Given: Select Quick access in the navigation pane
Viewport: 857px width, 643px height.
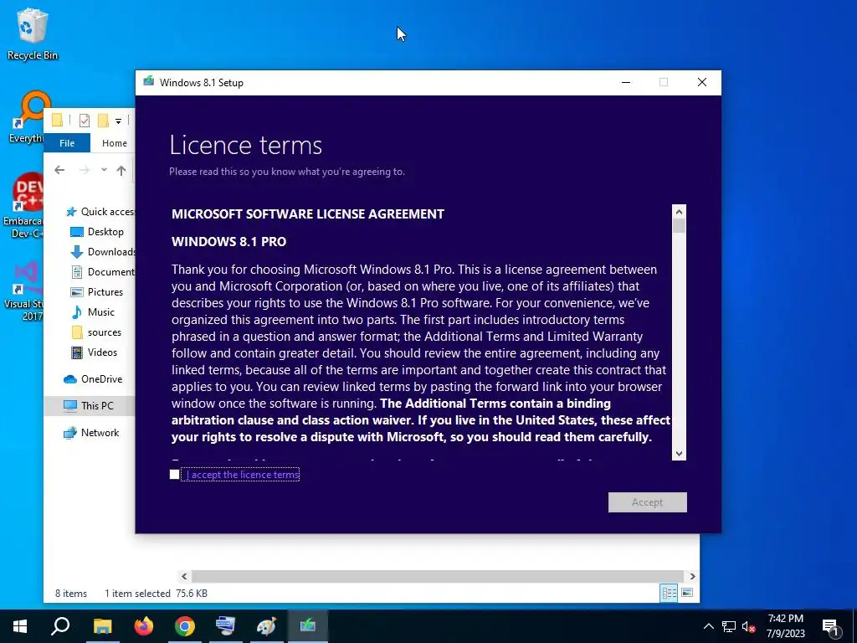Looking at the screenshot, I should pyautogui.click(x=99, y=212).
